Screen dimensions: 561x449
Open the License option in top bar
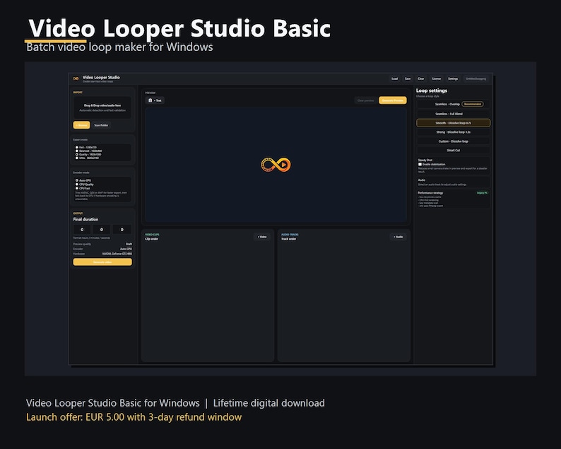(x=437, y=78)
